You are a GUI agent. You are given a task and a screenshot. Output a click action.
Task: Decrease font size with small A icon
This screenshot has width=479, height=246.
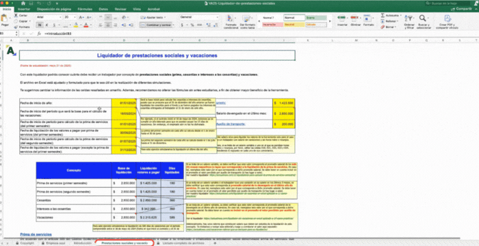pos(88,17)
